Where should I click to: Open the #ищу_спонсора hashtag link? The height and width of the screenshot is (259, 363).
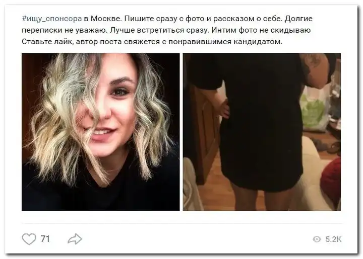(52, 19)
